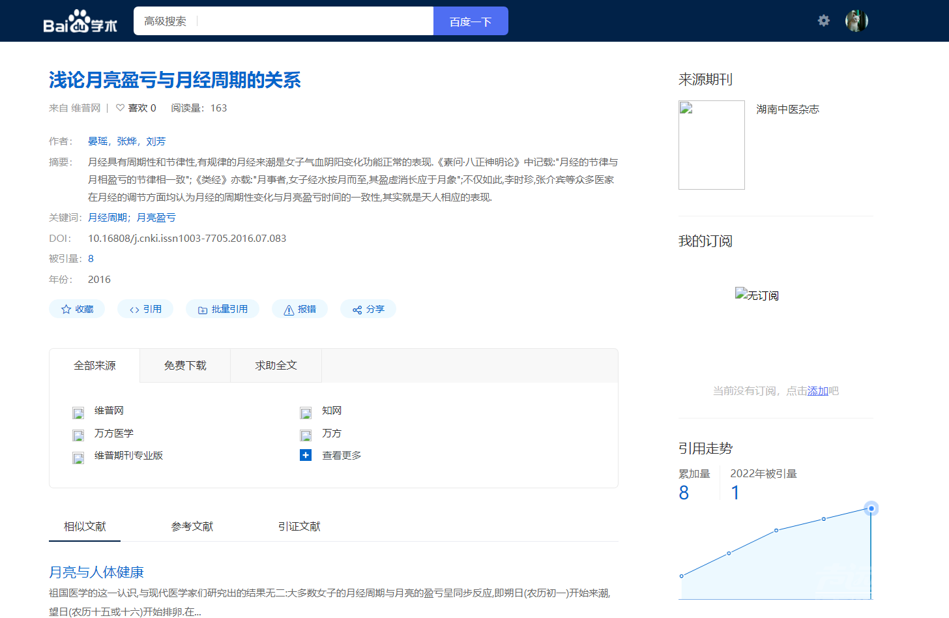Click 来自 维普网 source text
This screenshot has width=949, height=618.
[75, 108]
